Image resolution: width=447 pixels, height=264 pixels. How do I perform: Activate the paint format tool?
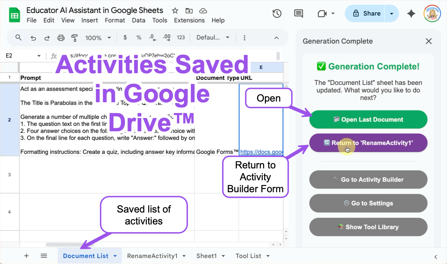(74, 38)
